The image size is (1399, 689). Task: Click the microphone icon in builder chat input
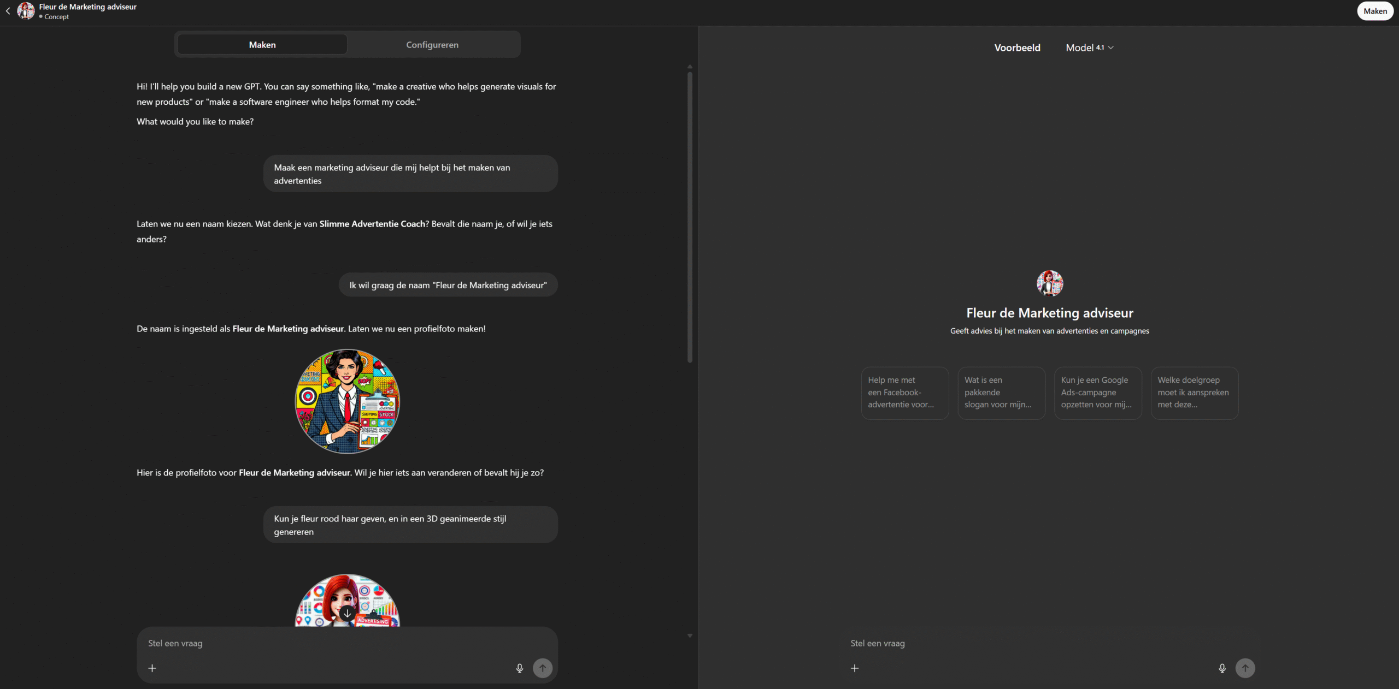click(520, 668)
